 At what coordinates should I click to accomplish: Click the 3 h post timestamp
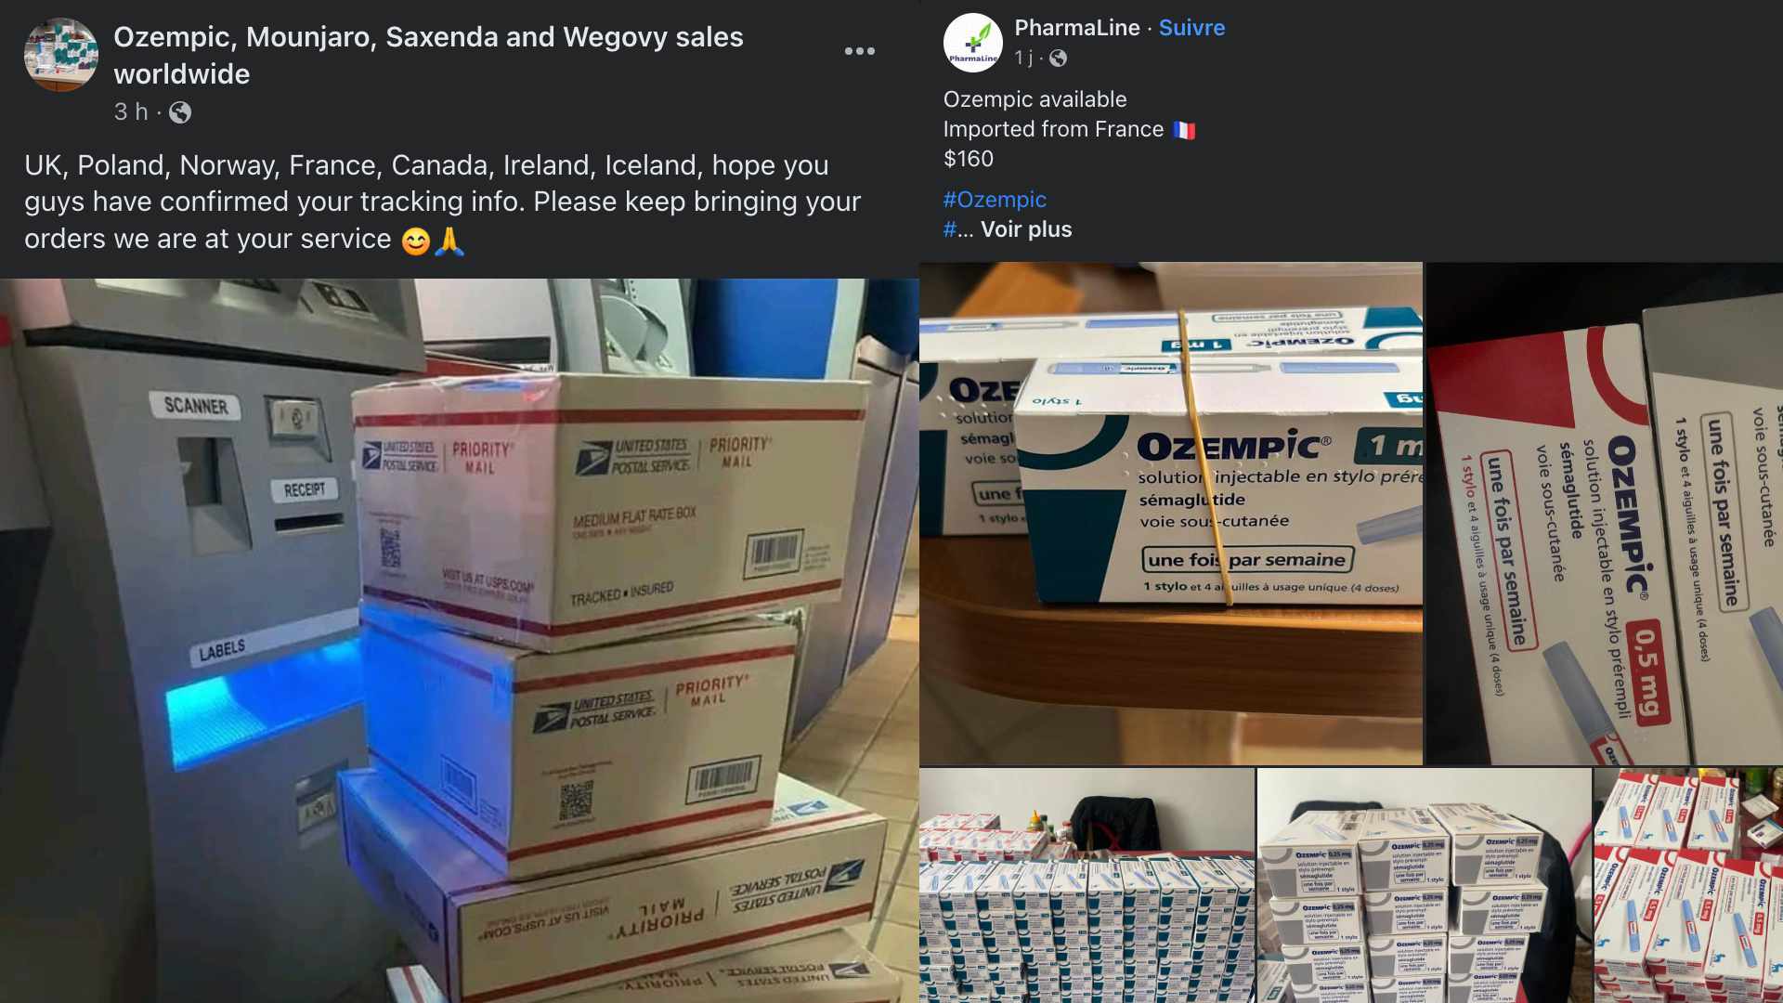coord(131,112)
